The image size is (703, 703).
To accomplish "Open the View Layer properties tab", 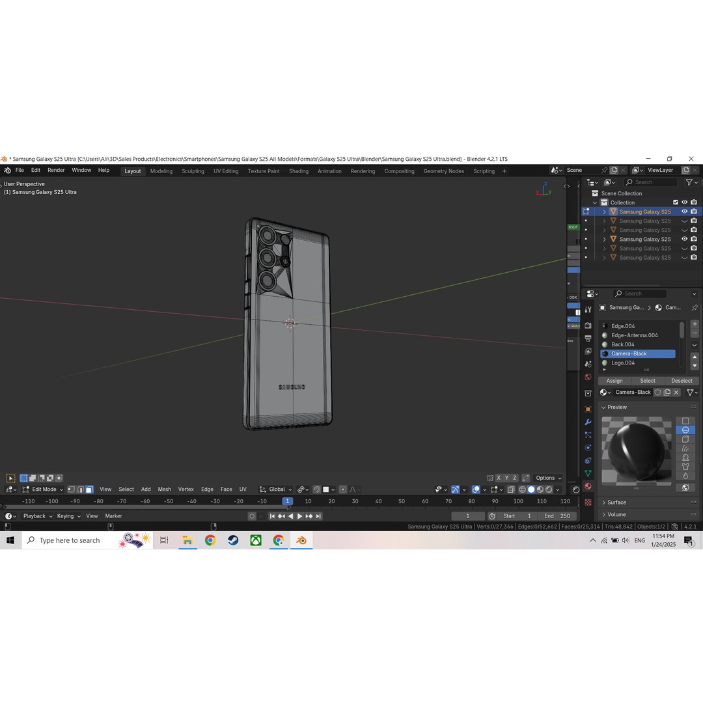I will (588, 351).
